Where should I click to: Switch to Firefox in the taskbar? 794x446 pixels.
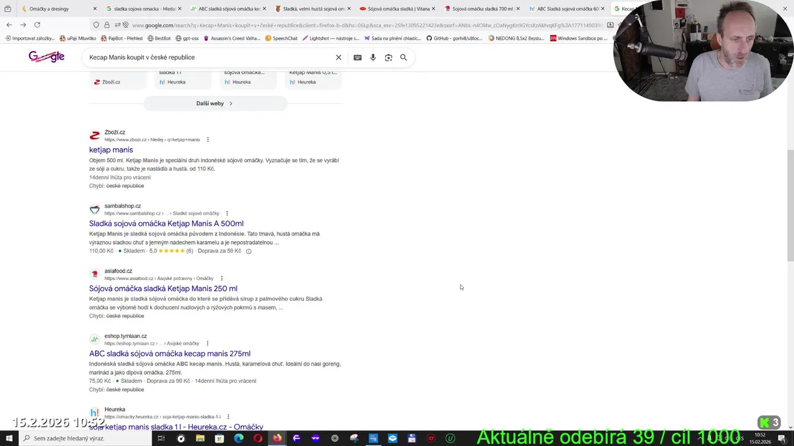[x=277, y=439]
